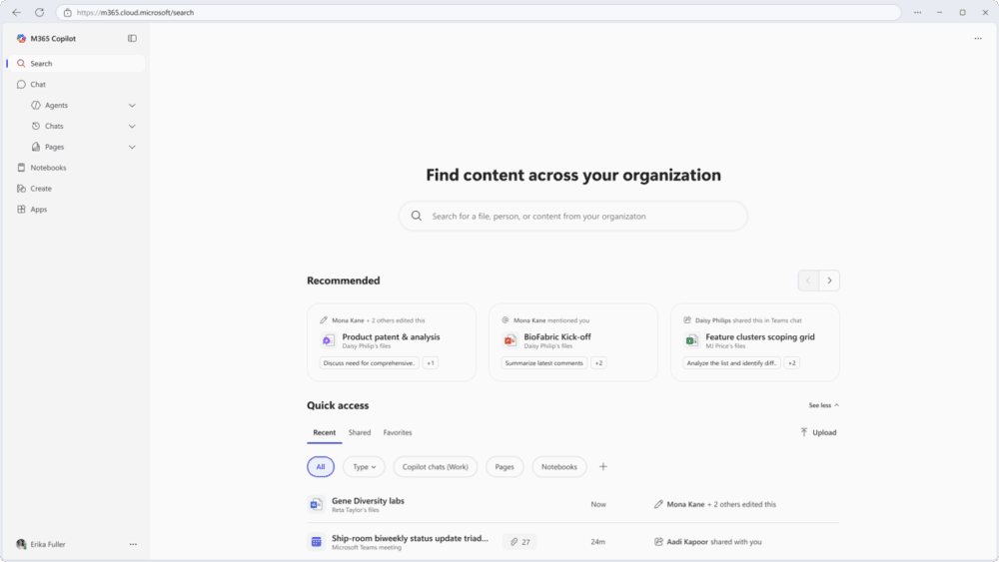Open the BioFabric Kick-off card
Screen dimensions: 999x562
click(572, 342)
